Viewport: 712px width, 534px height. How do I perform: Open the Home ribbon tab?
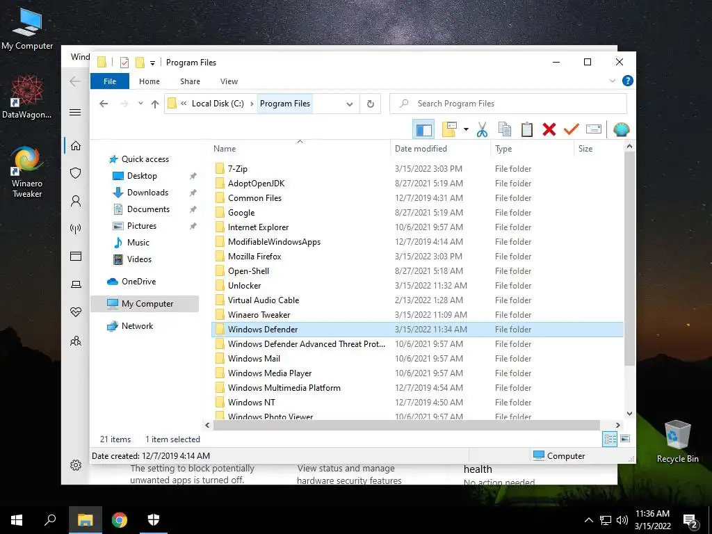[149, 81]
